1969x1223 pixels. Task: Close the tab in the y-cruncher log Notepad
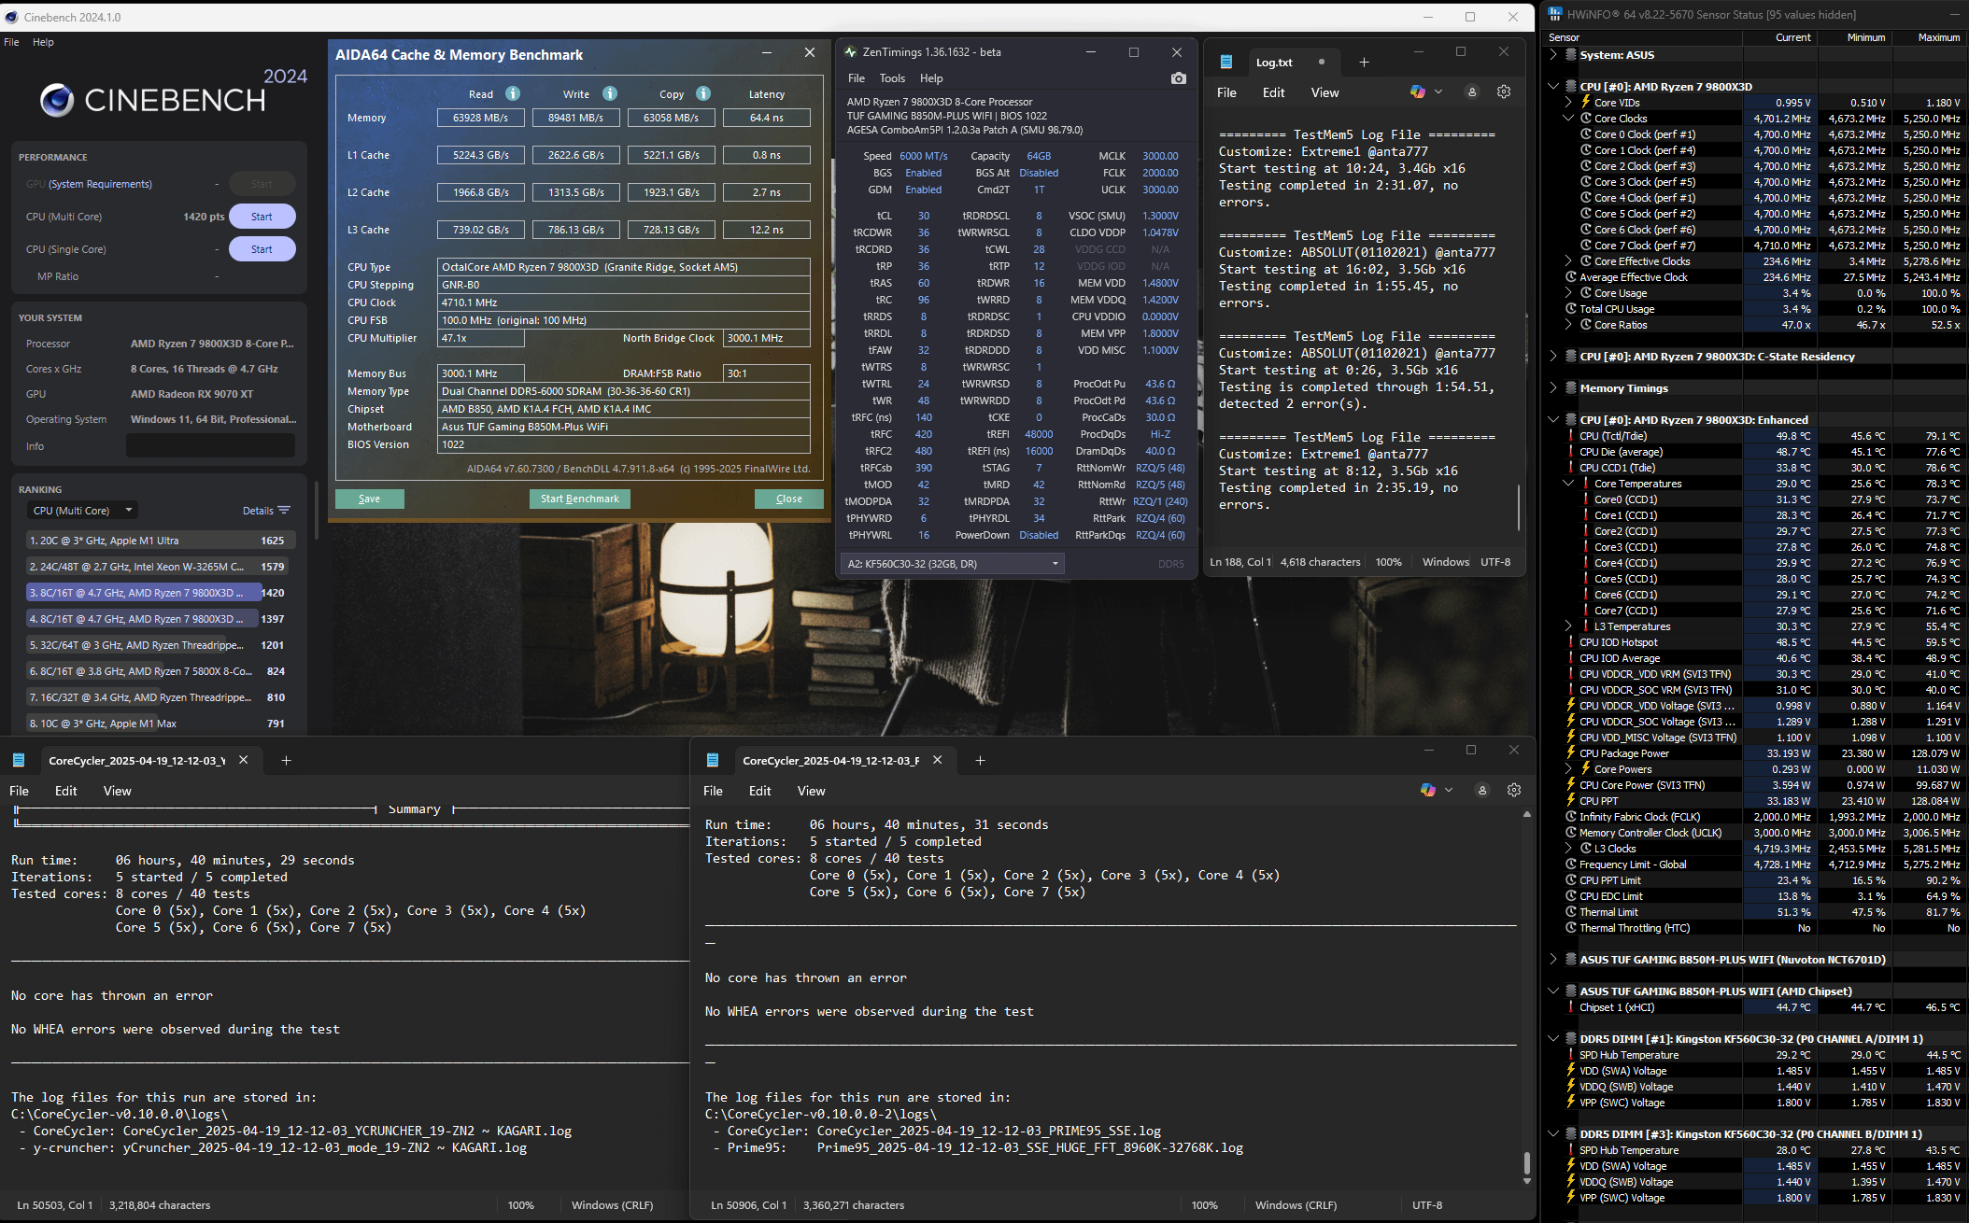click(244, 760)
